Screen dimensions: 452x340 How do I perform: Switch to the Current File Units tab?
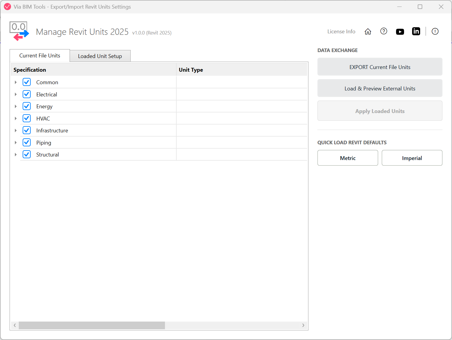pyautogui.click(x=40, y=56)
